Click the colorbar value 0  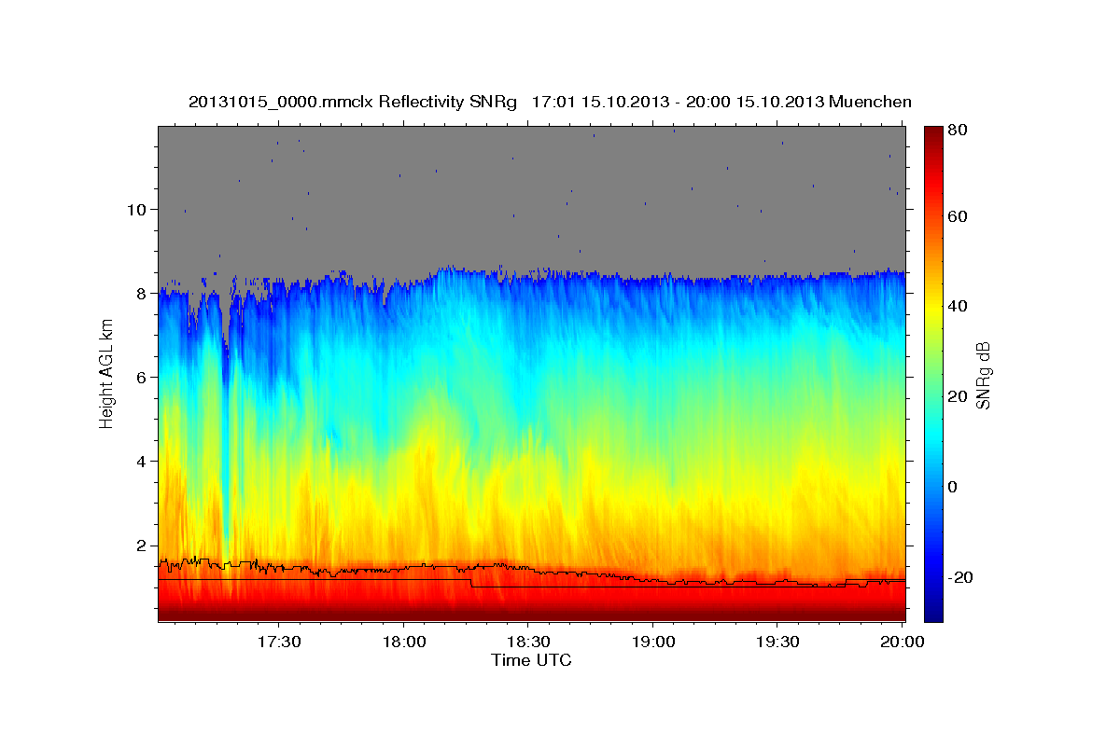click(x=953, y=487)
